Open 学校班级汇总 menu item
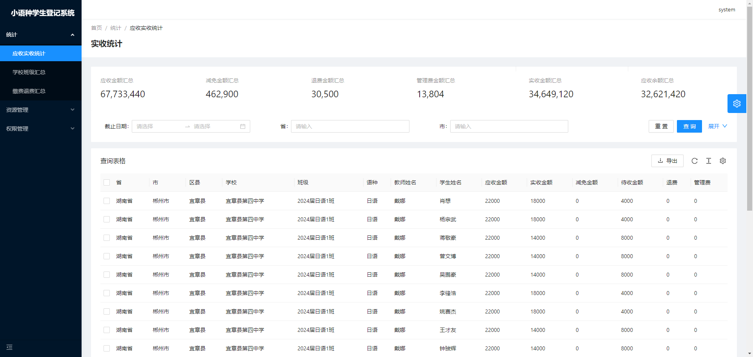Viewport: 753px width, 357px height. (41, 72)
